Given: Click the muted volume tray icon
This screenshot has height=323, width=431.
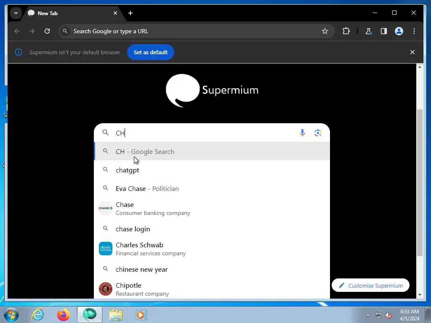Looking at the screenshot, I should [388, 315].
